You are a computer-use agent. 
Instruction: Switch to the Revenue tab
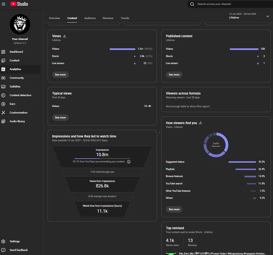pyautogui.click(x=108, y=18)
